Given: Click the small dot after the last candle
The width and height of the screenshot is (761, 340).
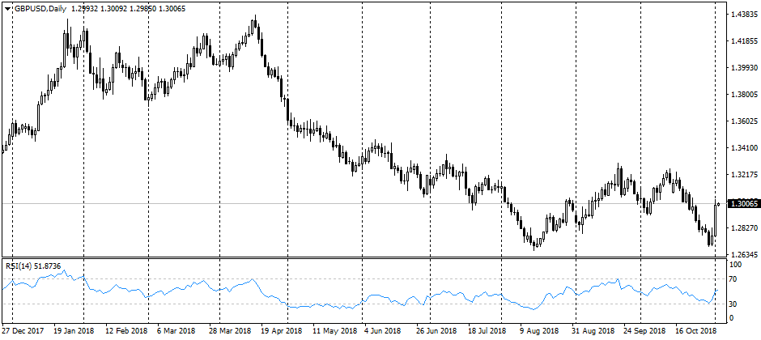Looking at the screenshot, I should pos(720,204).
